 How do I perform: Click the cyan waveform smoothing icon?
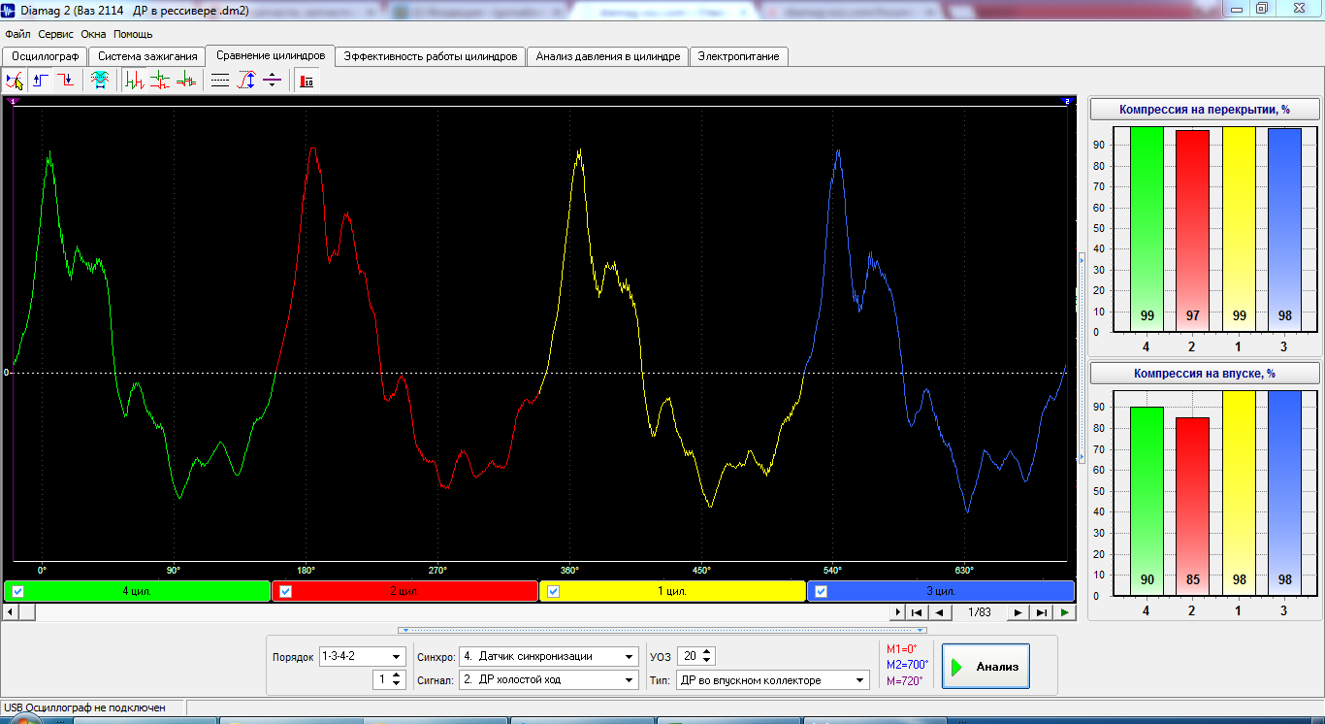pos(99,81)
